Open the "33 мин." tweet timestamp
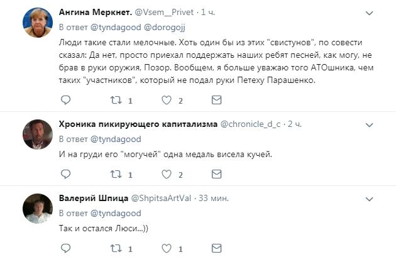 point(213,198)
